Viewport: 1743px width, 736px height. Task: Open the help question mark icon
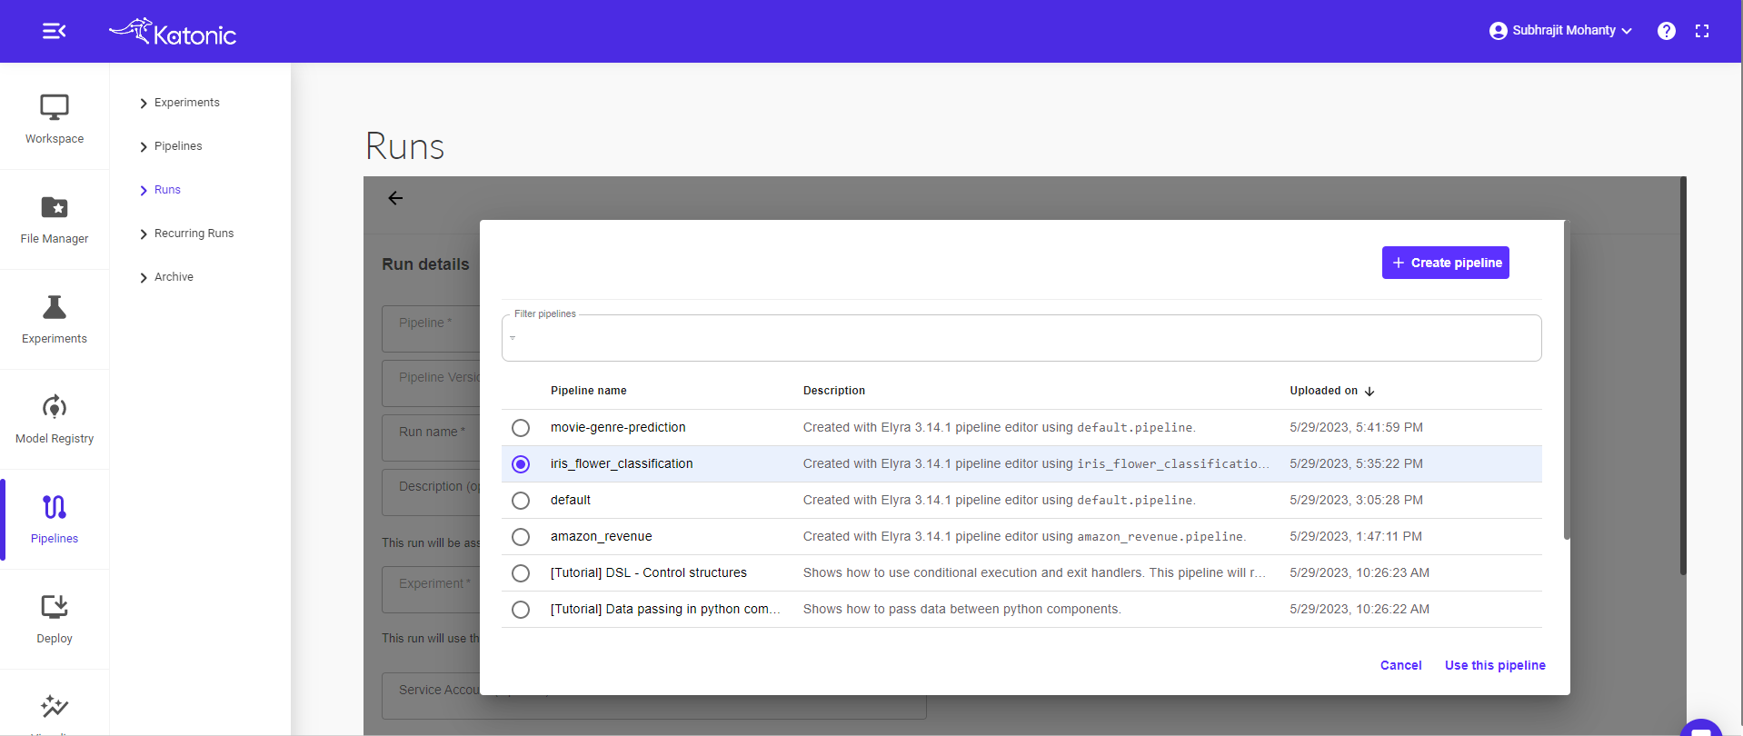tap(1667, 31)
